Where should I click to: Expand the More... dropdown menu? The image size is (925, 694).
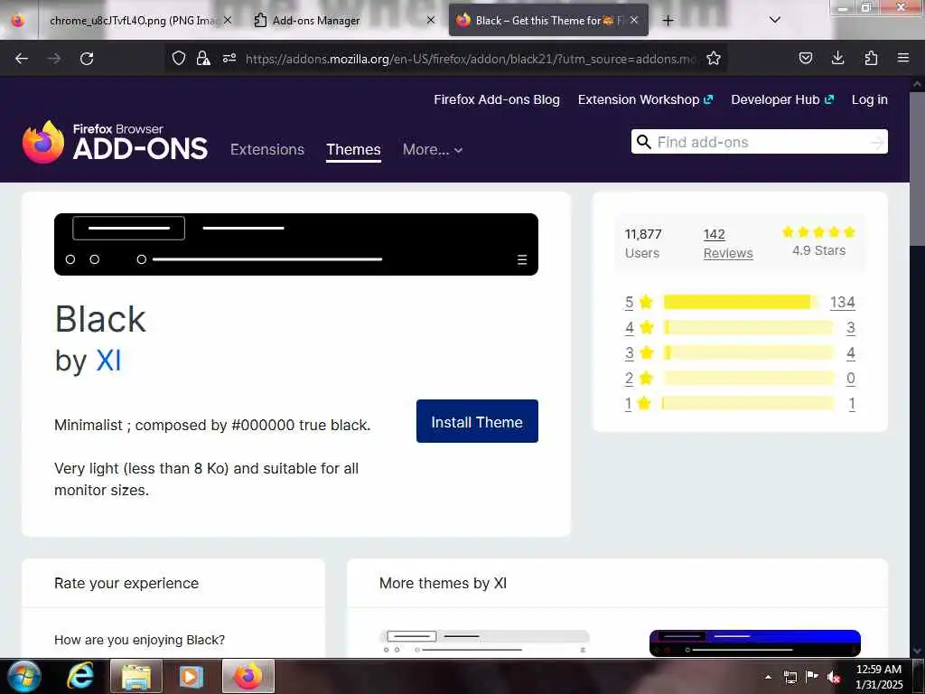click(433, 150)
